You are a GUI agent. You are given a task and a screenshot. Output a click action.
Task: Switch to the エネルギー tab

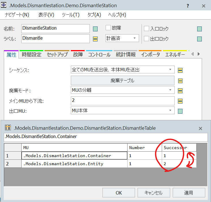(x=175, y=54)
